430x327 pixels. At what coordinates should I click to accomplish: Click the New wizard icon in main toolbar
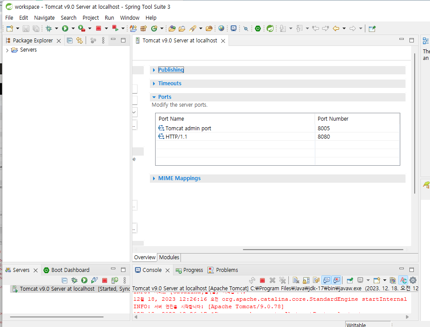tap(10, 28)
